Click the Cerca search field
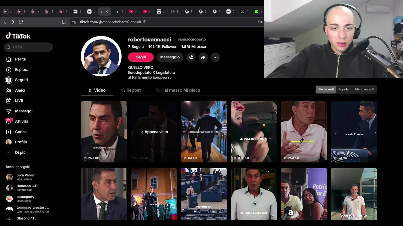The width and height of the screenshot is (403, 226). tap(28, 47)
